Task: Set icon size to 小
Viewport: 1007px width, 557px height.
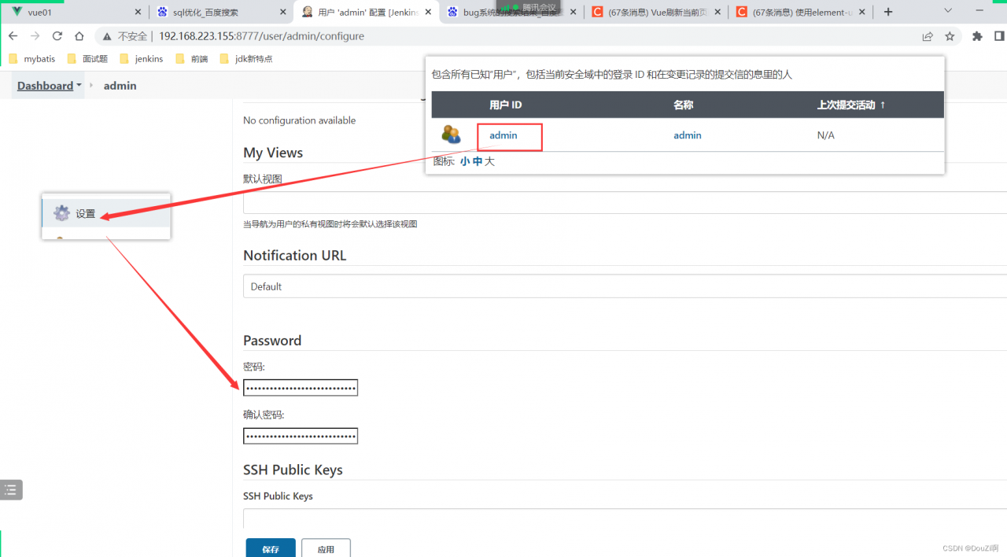Action: click(x=465, y=161)
